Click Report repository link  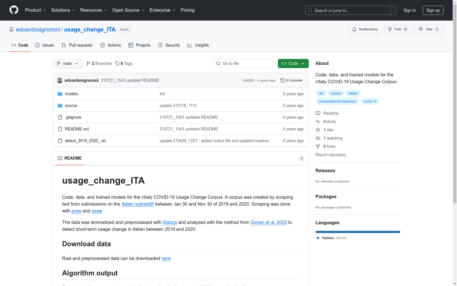331,155
